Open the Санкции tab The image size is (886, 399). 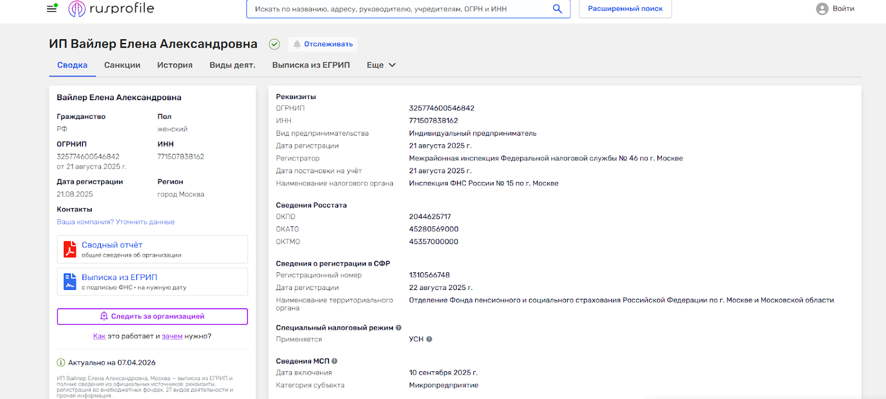[x=122, y=65]
